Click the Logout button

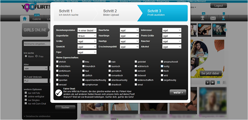219,6
